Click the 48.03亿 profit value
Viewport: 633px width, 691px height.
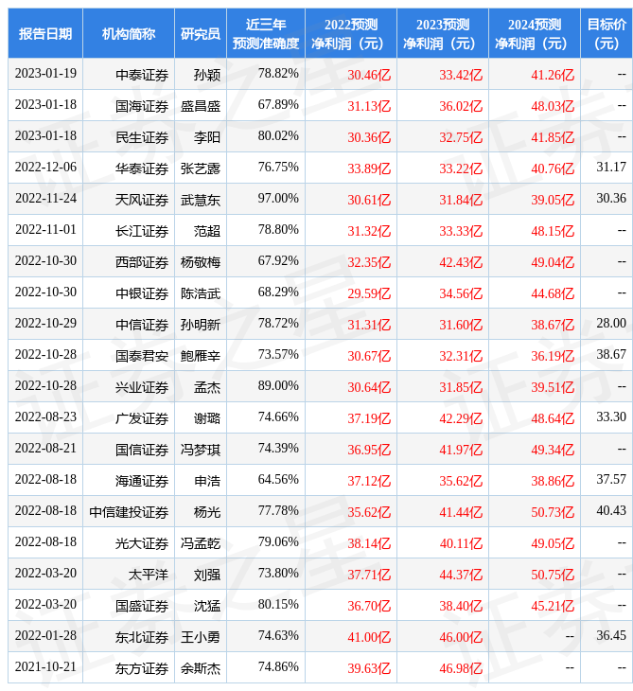tap(553, 106)
